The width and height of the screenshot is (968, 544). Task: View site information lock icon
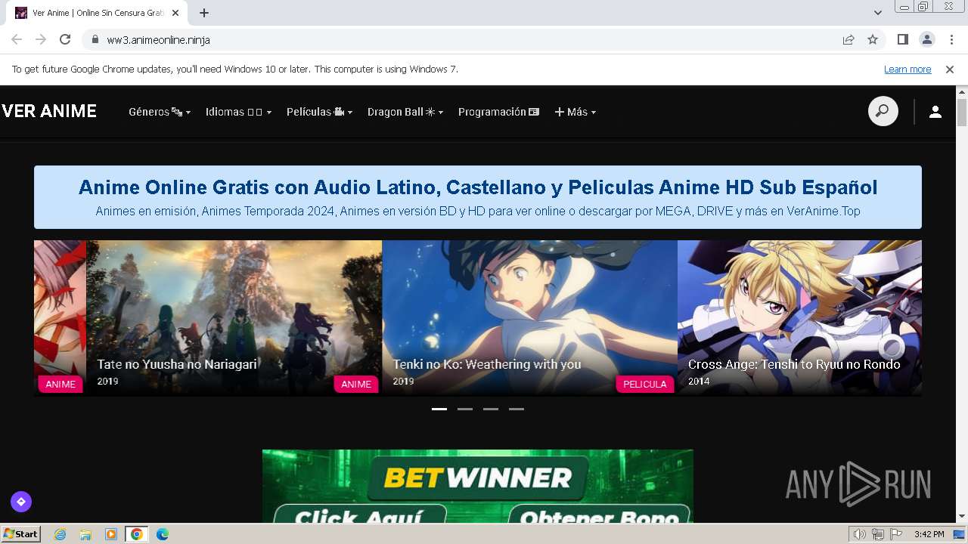pyautogui.click(x=95, y=39)
